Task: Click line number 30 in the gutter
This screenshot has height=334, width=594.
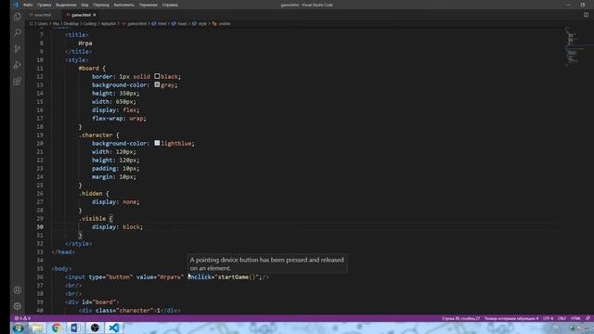Action: [x=40, y=226]
